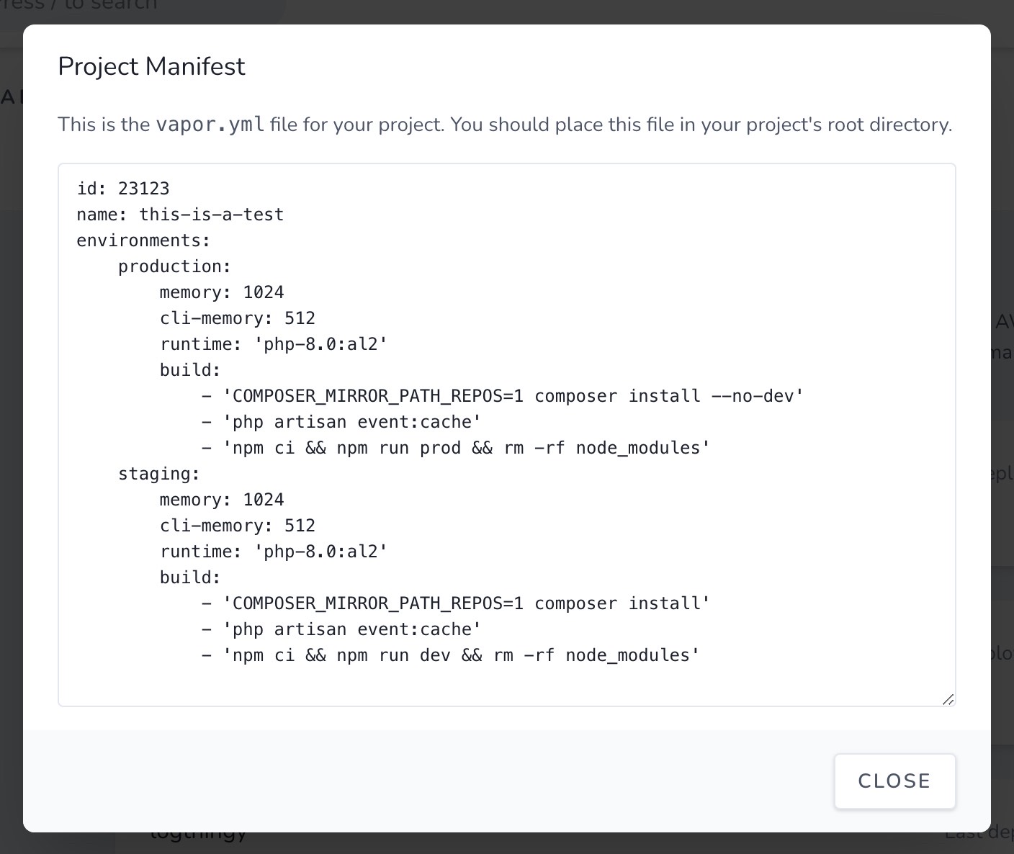Click inside the manifest YAML text area
This screenshot has height=854, width=1014.
coord(506,435)
